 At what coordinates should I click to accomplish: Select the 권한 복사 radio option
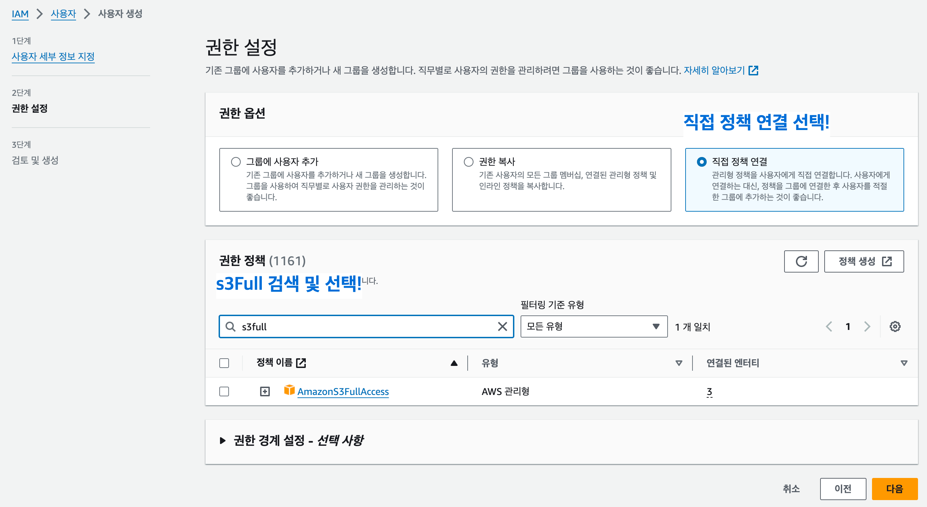468,162
